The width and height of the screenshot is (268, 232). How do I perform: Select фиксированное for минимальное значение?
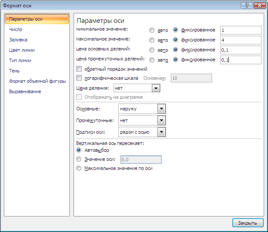pyautogui.click(x=176, y=30)
